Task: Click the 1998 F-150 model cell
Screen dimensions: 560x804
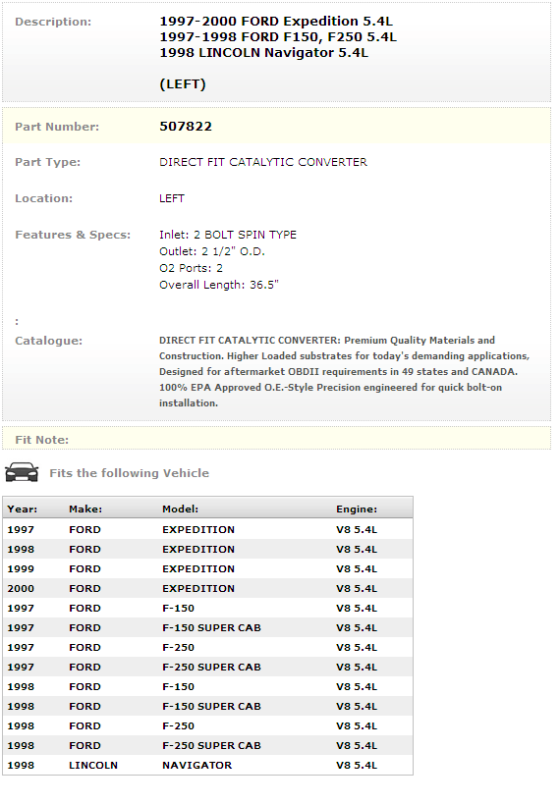Action: 178,686
